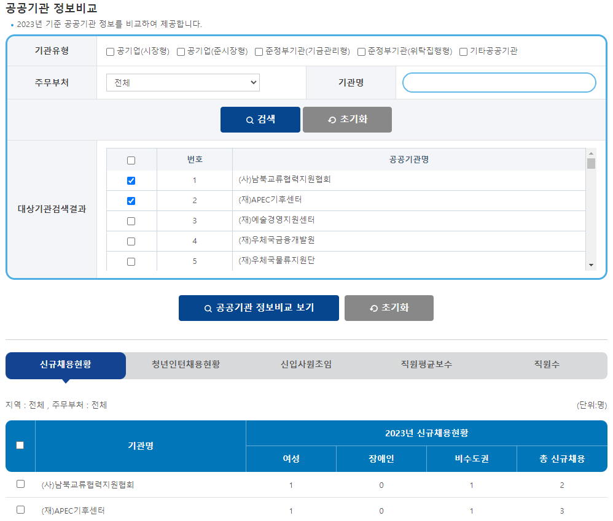Check the select-all checkbox in the recruitment table
613x521 pixels.
20,446
